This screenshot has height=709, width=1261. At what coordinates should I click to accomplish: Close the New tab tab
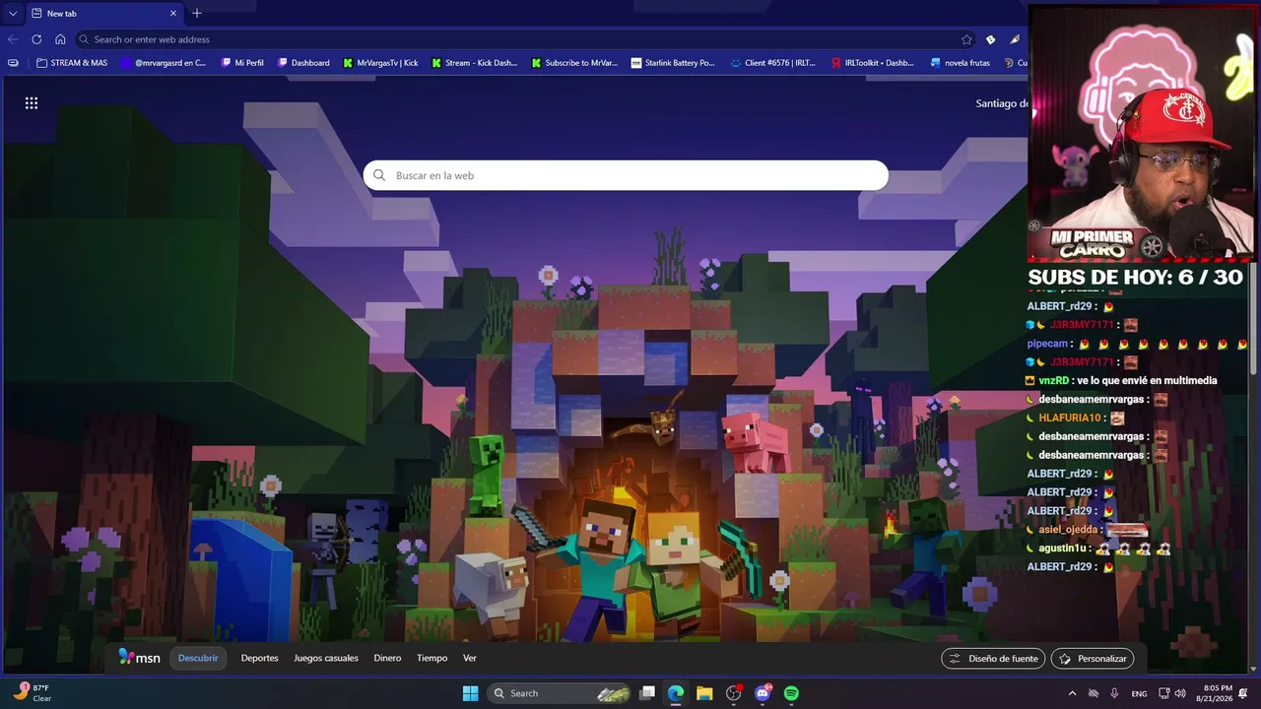[173, 14]
